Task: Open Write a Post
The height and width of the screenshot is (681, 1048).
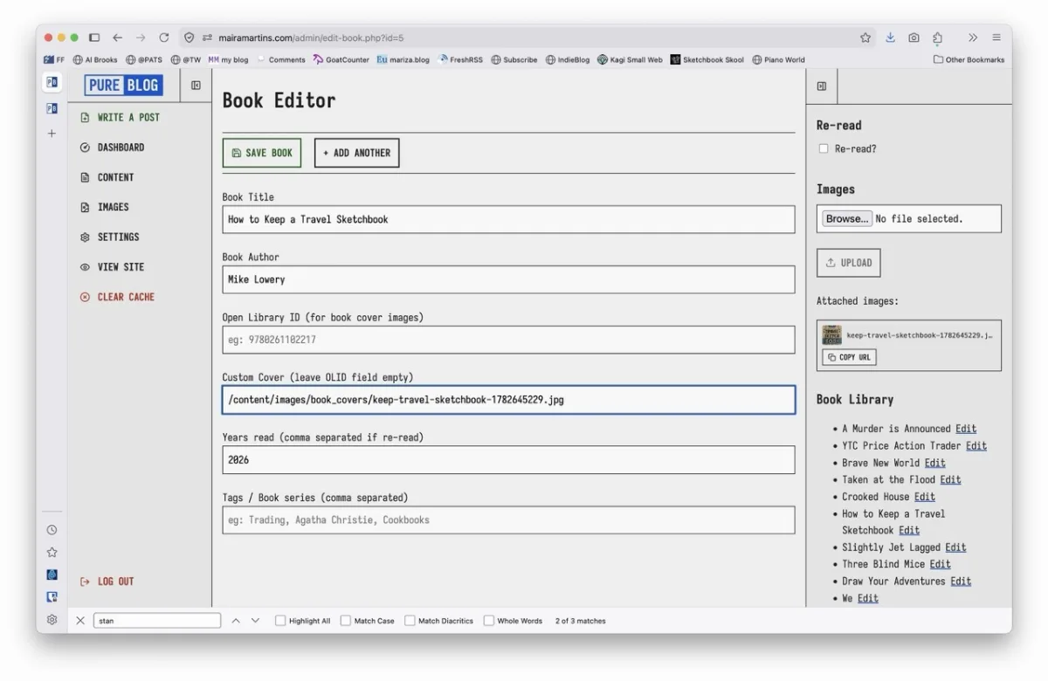Action: [x=121, y=117]
